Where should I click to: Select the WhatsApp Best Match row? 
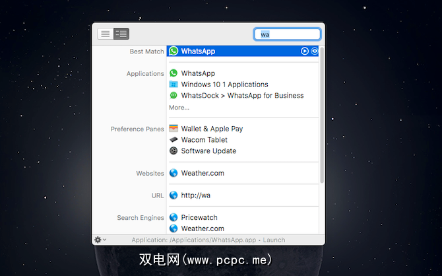242,51
